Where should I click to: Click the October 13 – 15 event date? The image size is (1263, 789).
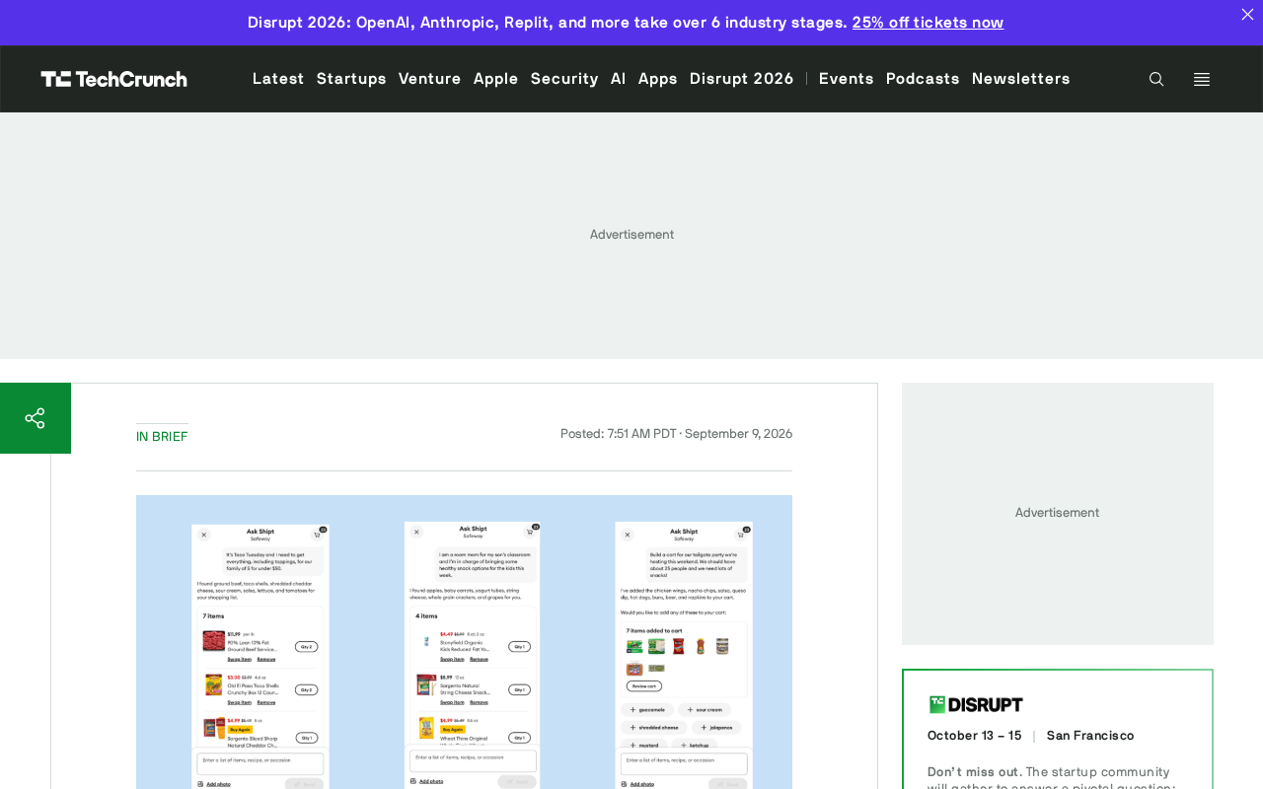(x=975, y=736)
